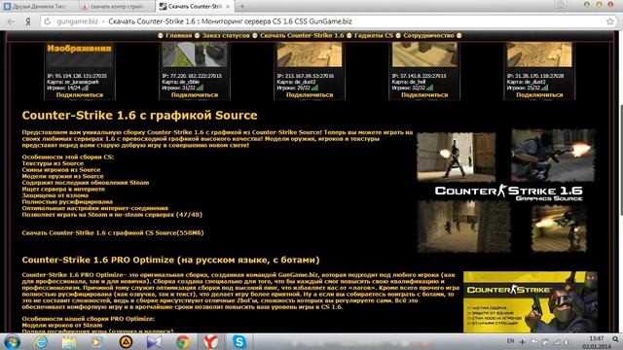Click the magnifier icon beside the clock
623x350 pixels.
[x=615, y=339]
